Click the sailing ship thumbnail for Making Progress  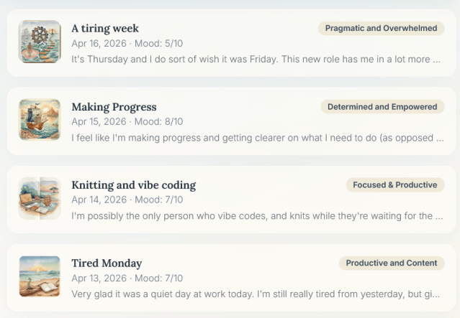pos(40,120)
